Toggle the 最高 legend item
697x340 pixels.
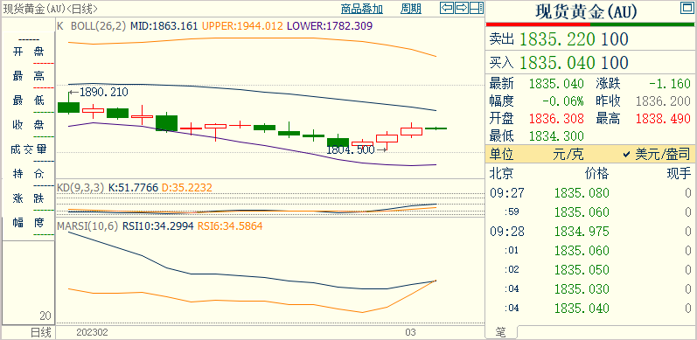pyautogui.click(x=29, y=76)
